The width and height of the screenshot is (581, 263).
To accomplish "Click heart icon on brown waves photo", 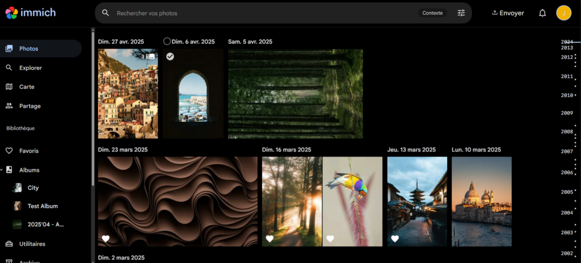I will pyautogui.click(x=106, y=239).
